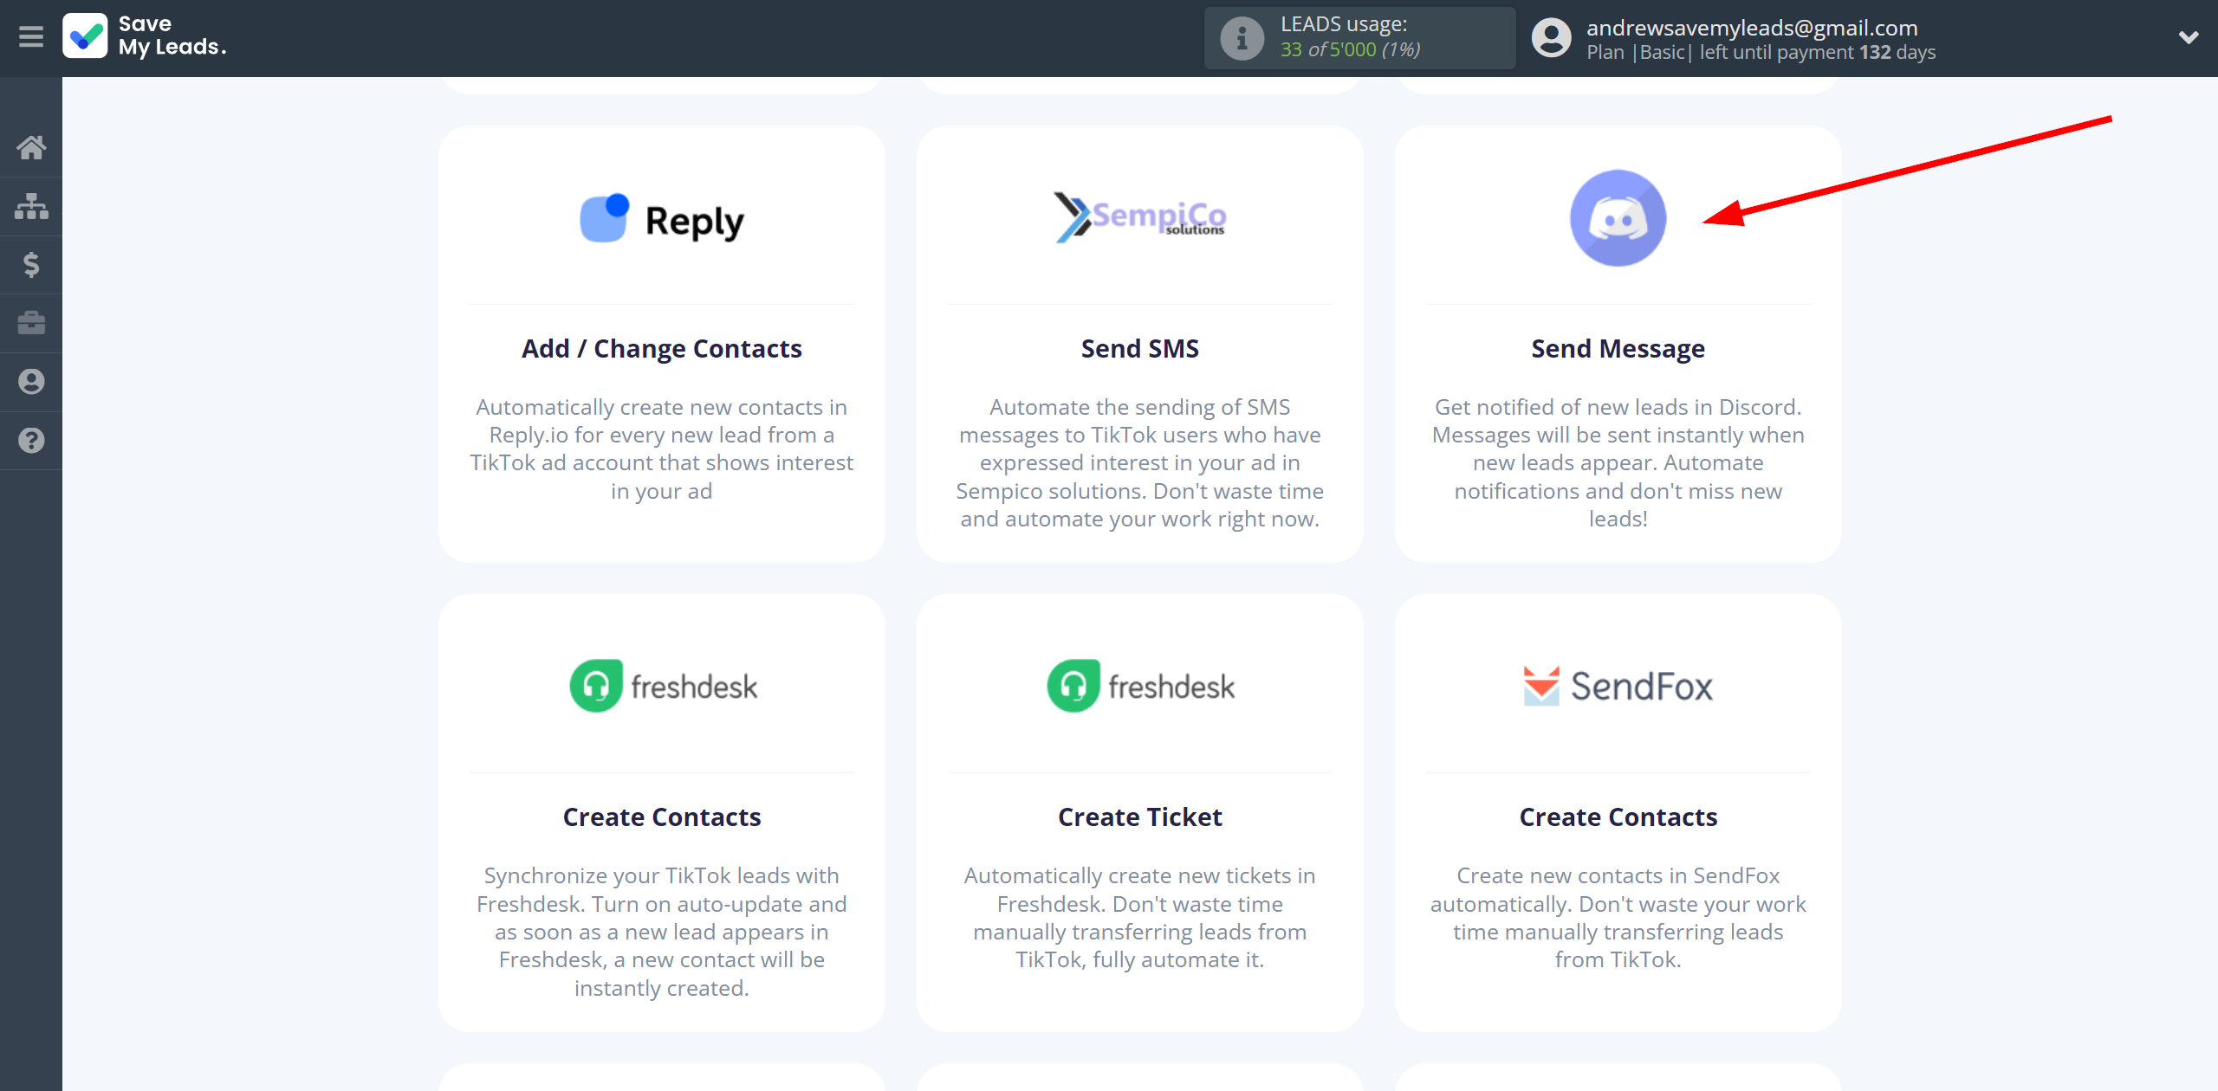This screenshot has height=1091, width=2218.
Task: Open the connections sitemap icon
Action: point(31,206)
